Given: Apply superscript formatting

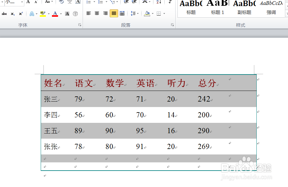Looking at the screenshot, I should [x=21, y=14].
